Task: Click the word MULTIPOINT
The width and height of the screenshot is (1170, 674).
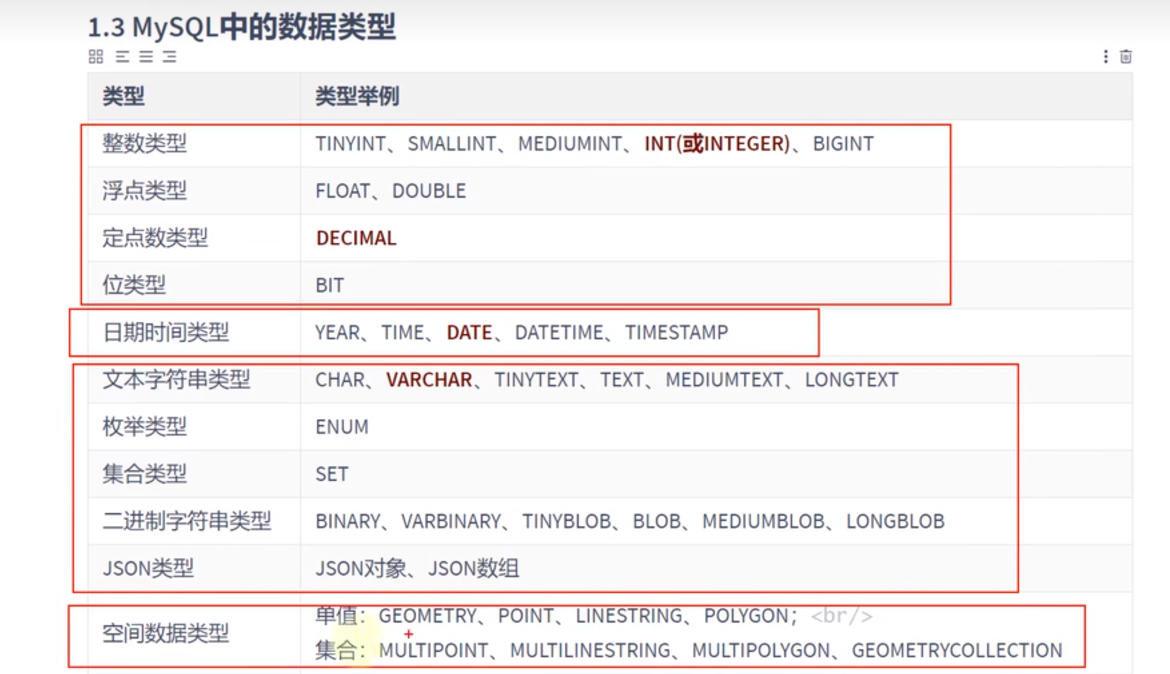Action: coord(434,650)
